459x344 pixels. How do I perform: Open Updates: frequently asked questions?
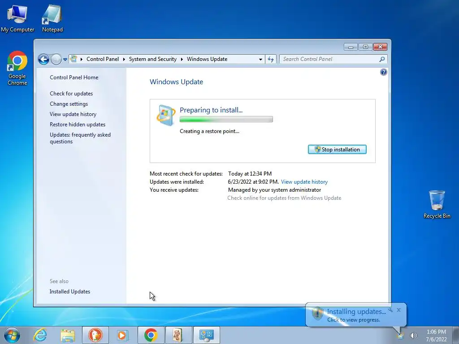(x=80, y=138)
